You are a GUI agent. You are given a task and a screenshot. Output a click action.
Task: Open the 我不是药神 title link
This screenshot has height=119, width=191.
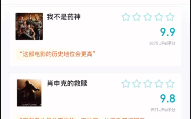click(64, 17)
